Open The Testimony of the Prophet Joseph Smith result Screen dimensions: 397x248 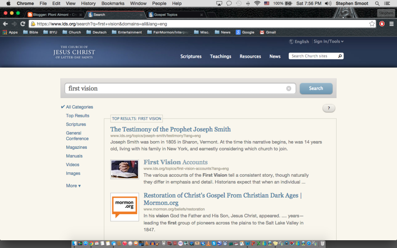pyautogui.click(x=171, y=129)
